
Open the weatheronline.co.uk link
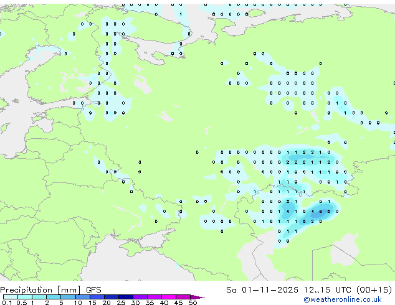point(343,299)
